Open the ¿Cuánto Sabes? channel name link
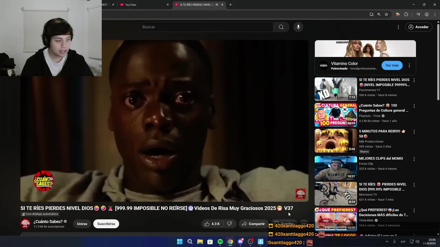Screen dimensions: 440x247 [48, 222]
